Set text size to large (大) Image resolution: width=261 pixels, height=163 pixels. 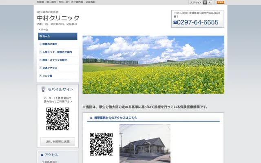(210, 2)
